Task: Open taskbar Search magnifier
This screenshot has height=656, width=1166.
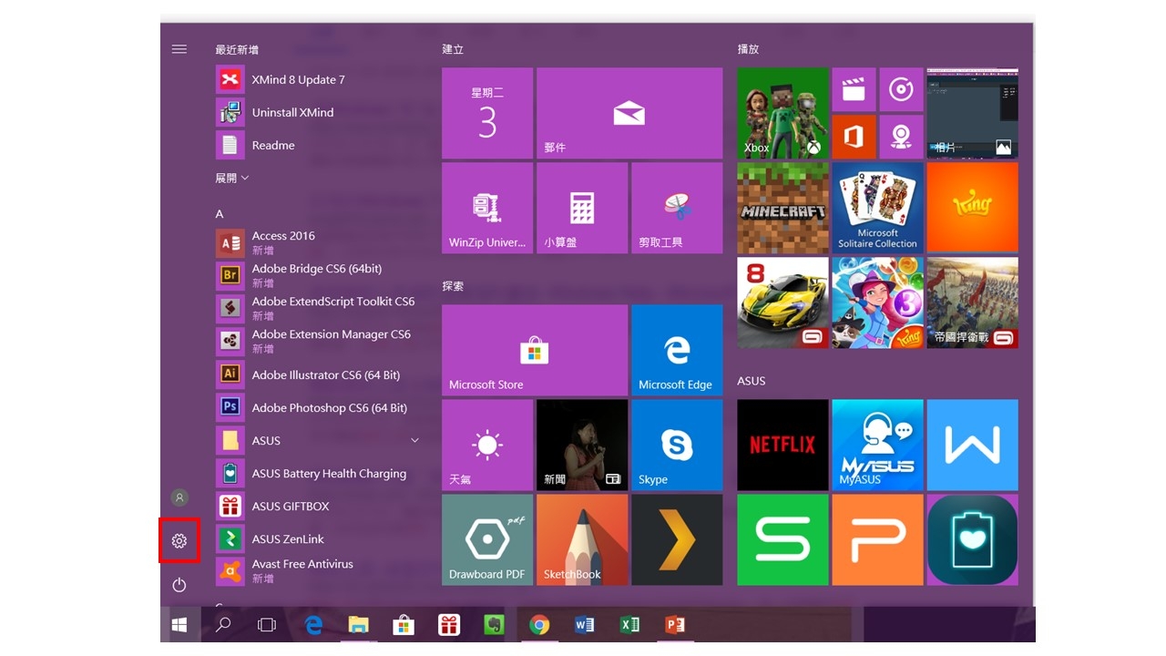Action: pos(222,625)
